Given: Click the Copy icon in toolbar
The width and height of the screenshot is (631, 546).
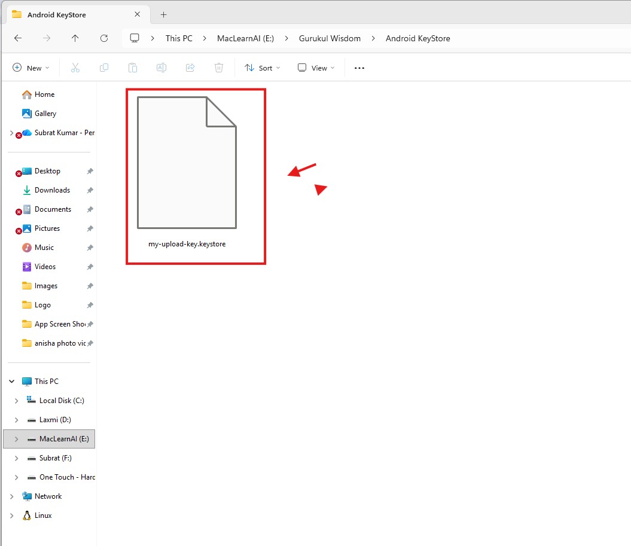Looking at the screenshot, I should tap(104, 68).
